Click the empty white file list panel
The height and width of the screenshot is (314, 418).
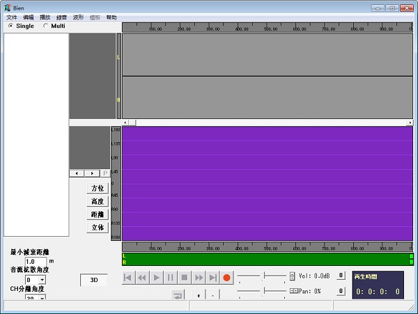coord(36,134)
